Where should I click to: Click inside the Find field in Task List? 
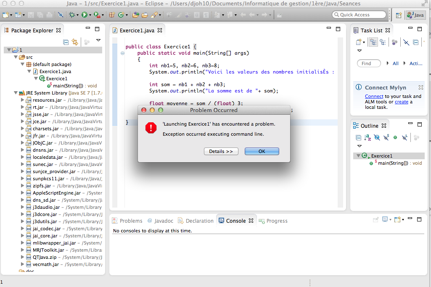click(369, 63)
